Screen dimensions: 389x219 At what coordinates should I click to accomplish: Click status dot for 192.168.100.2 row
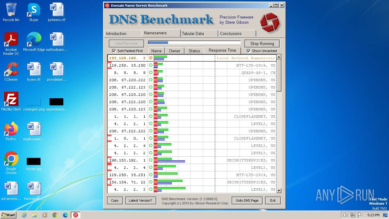point(151,58)
